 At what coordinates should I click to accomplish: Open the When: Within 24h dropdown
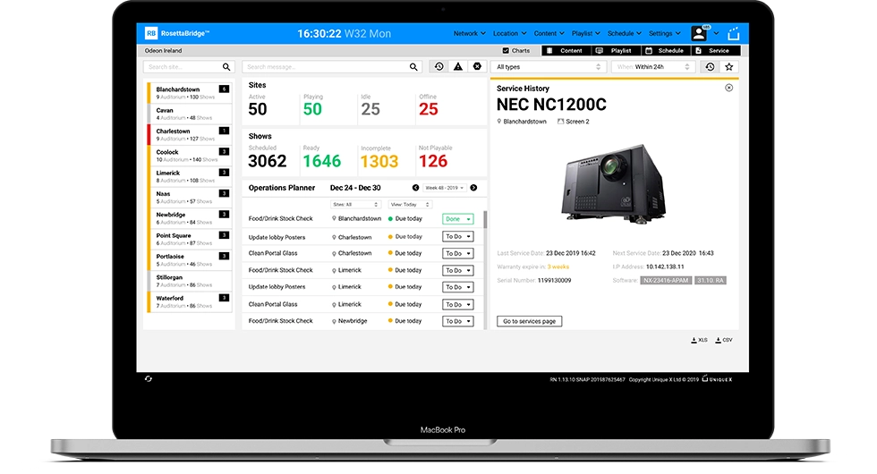[653, 67]
